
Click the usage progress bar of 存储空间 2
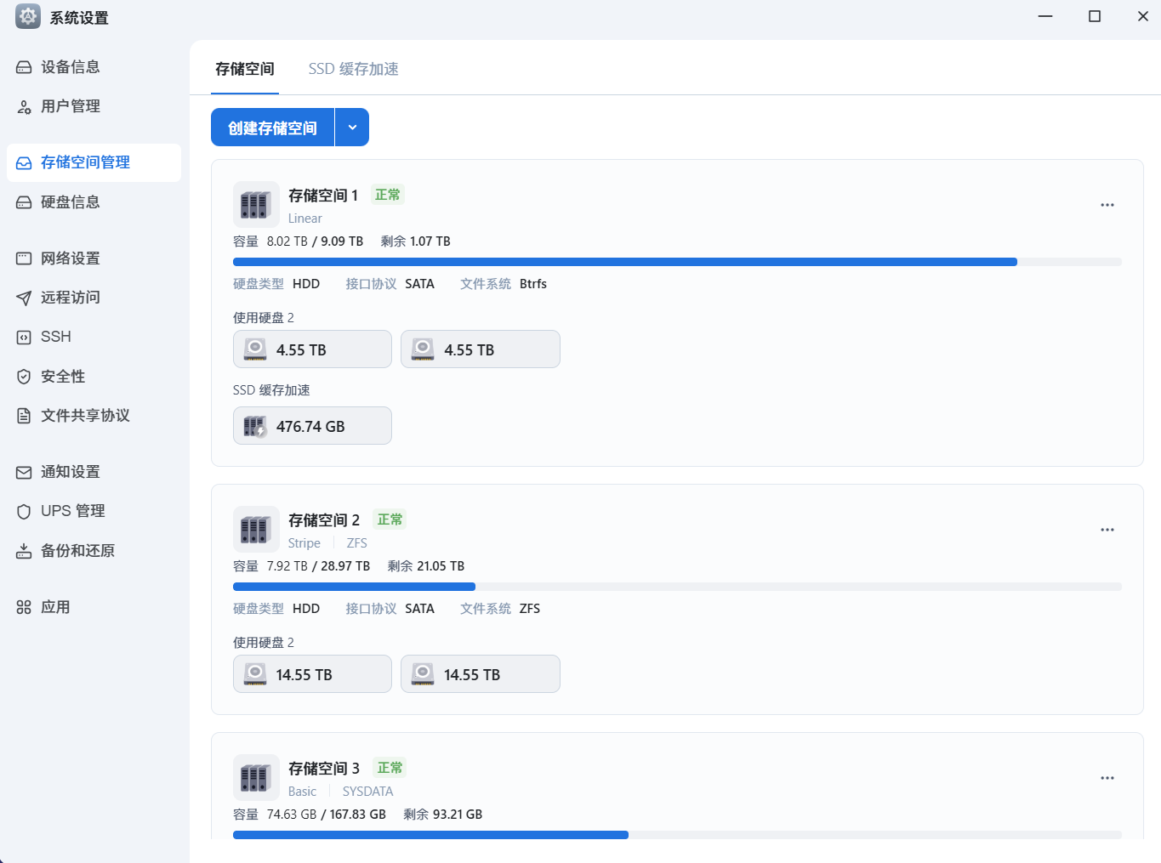pos(678,586)
